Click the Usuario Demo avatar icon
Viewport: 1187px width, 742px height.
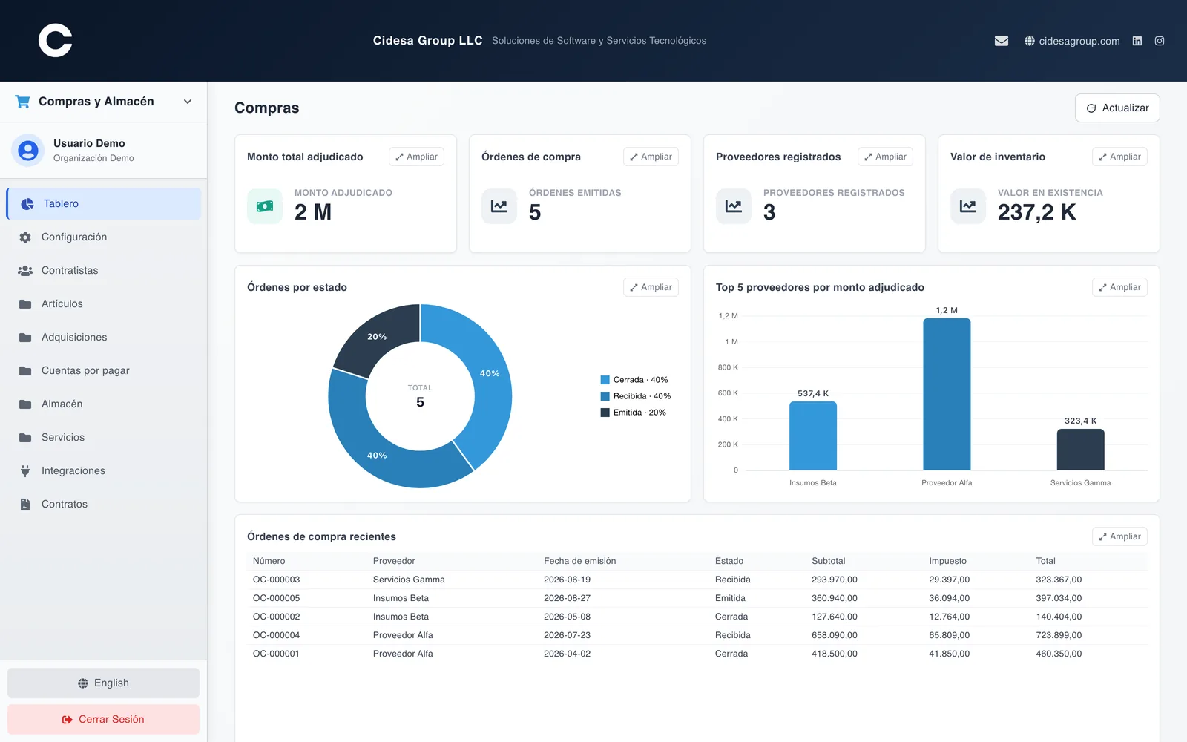point(28,151)
